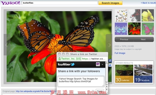This screenshot has width=156, height=95.
Task: Expand the account dropdown arrow in Twitter header
Action: pyautogui.click(x=102, y=65)
